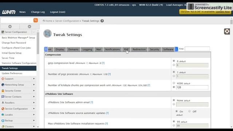
Task: Expand the Server Contacts section arrow
Action: click(34, 97)
